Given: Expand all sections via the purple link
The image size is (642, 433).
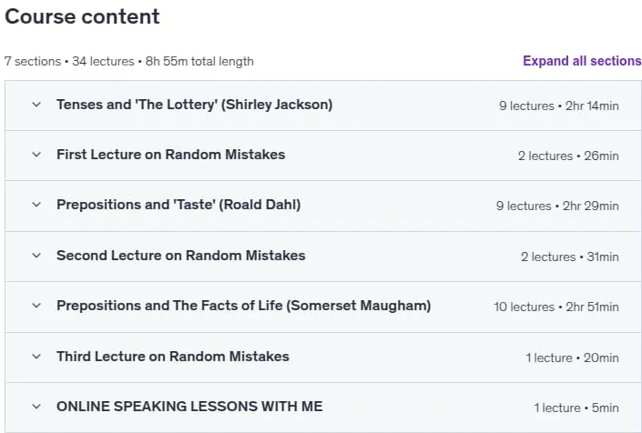Looking at the screenshot, I should coord(582,61).
